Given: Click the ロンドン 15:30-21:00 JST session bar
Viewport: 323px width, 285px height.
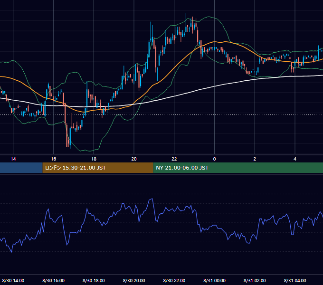Looking at the screenshot, I should [x=98, y=168].
